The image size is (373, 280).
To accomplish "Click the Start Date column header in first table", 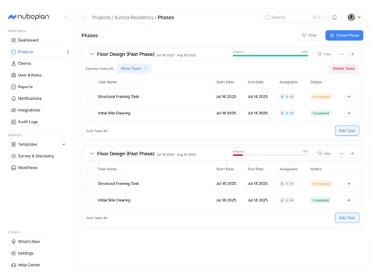I will point(225,82).
